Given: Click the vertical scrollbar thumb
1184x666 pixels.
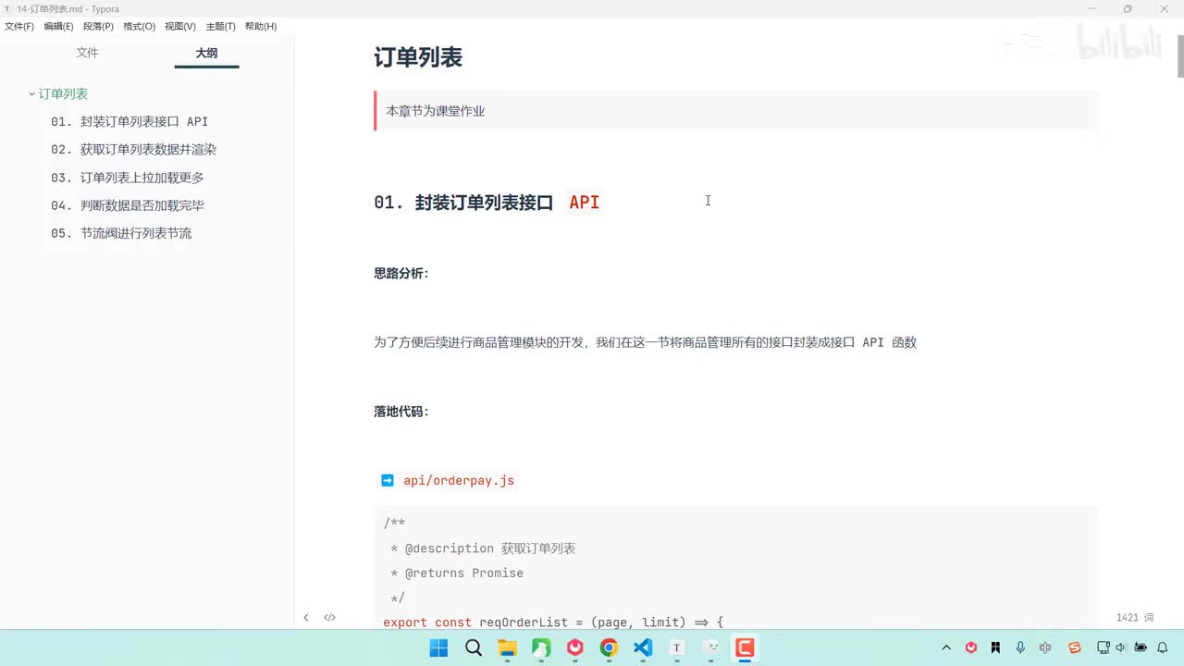Looking at the screenshot, I should [x=1180, y=55].
